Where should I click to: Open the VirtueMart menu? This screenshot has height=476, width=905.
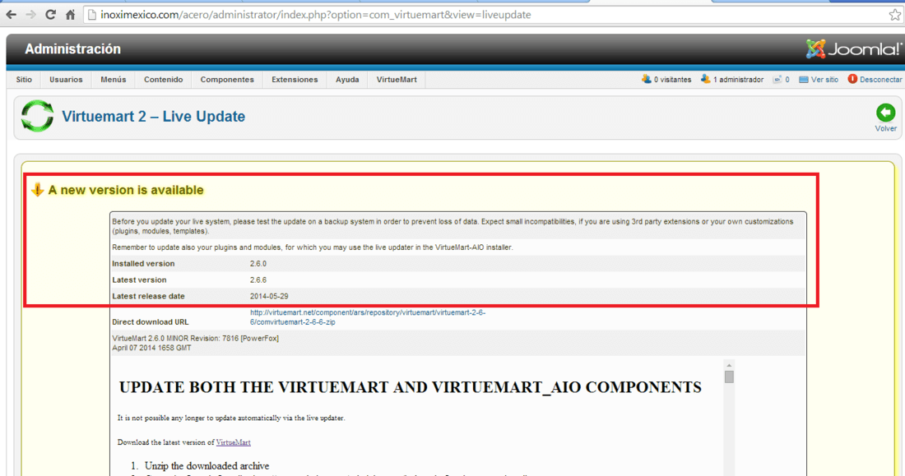397,80
